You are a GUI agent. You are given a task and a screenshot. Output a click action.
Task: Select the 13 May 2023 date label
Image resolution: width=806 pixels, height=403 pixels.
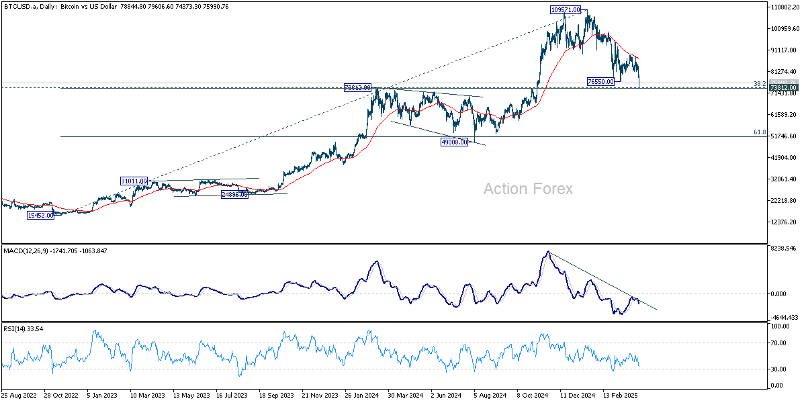tap(190, 396)
